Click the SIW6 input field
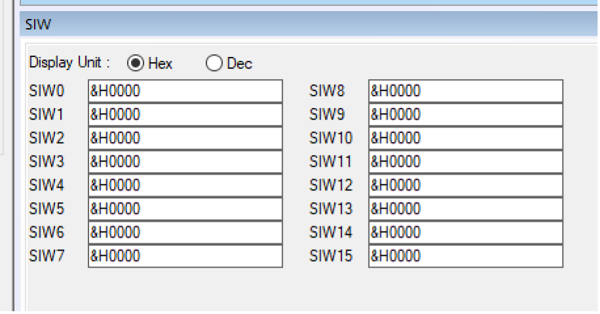This screenshot has width=600, height=314. tap(185, 233)
